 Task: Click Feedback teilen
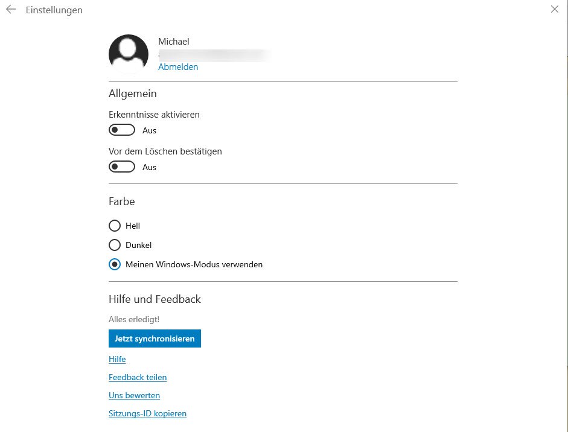click(138, 377)
